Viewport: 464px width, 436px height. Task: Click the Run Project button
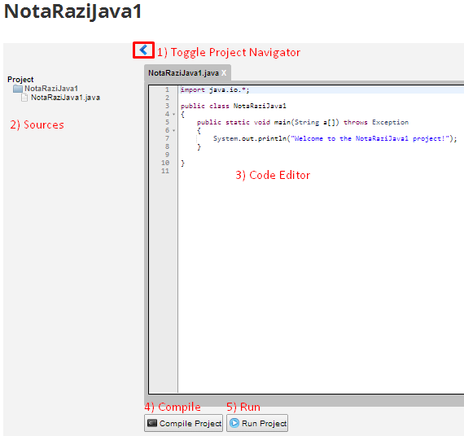[x=257, y=423]
